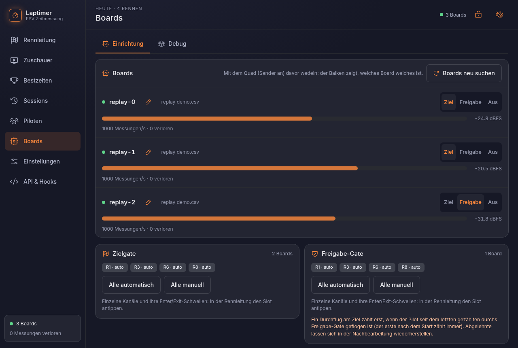Click the Zuschauer screen icon
The width and height of the screenshot is (518, 348).
coord(14,60)
